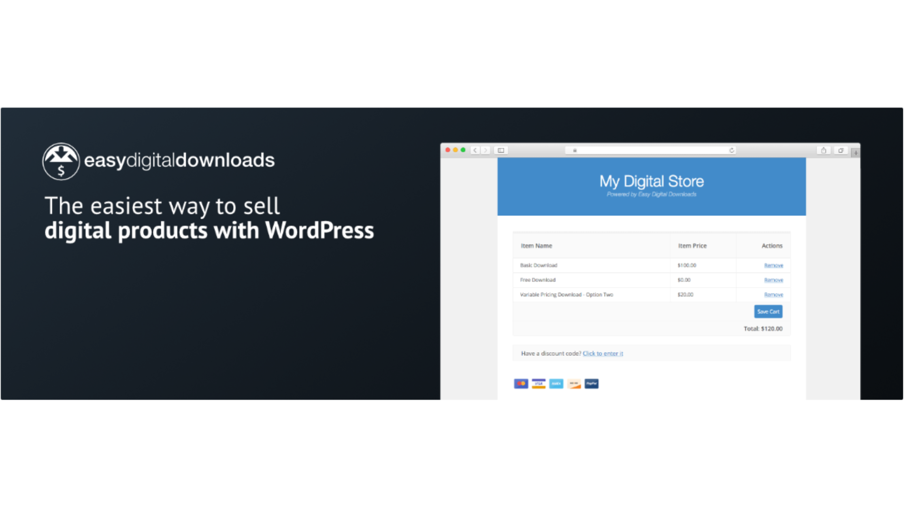907x510 pixels.
Task: Toggle the browser sidebar button
Action: pos(501,151)
